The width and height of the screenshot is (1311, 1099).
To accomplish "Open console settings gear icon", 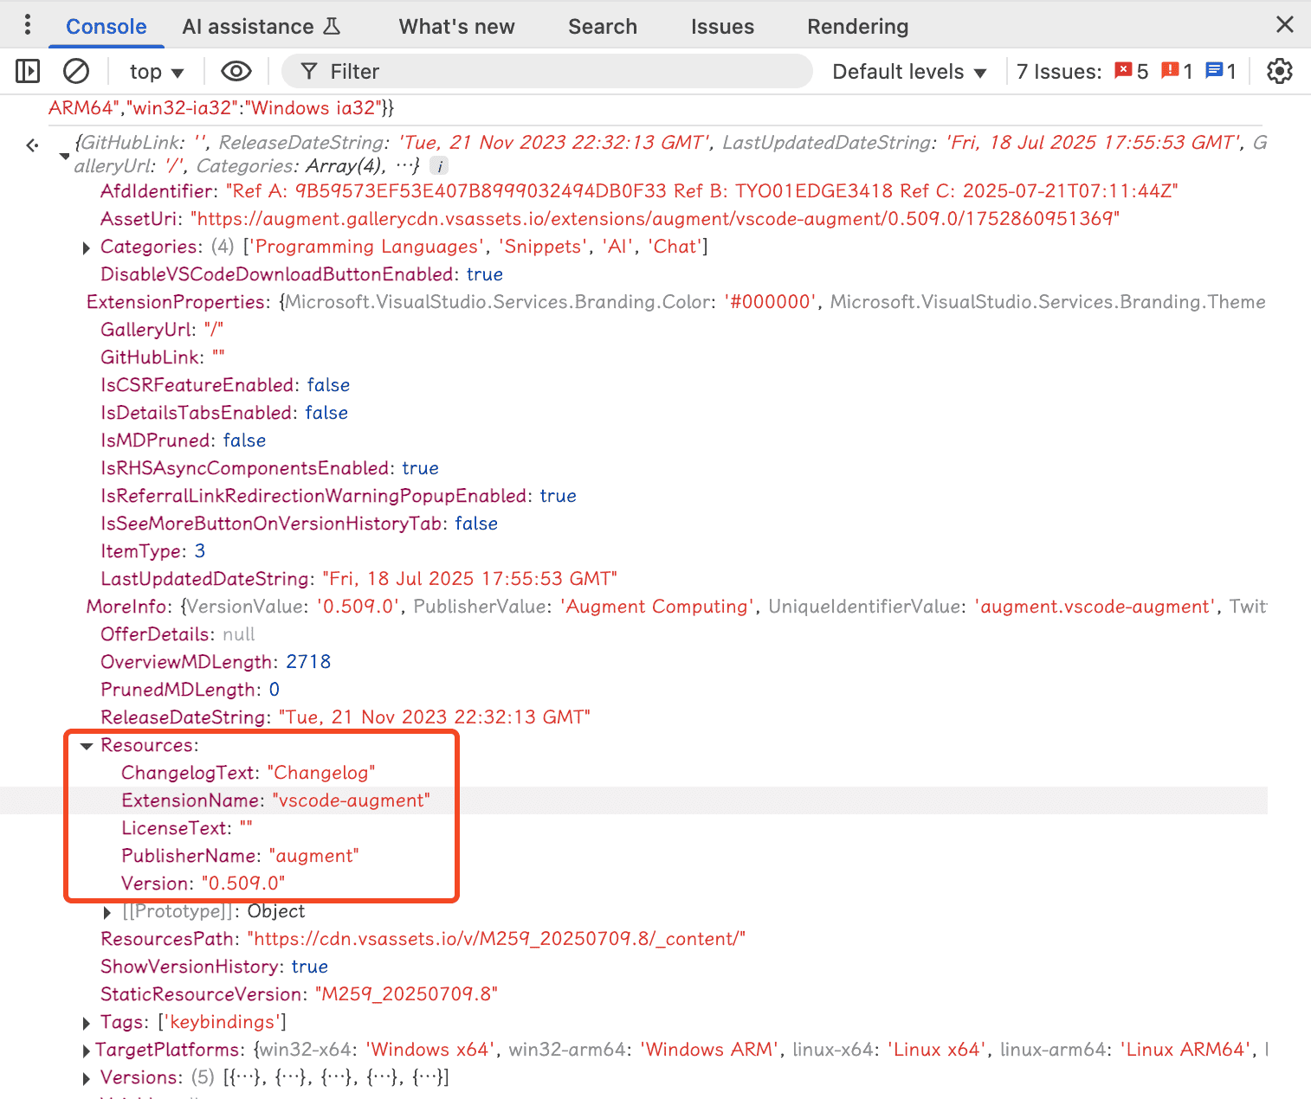I will point(1279,71).
